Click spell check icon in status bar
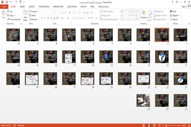The image size is (191, 127). point(15,125)
